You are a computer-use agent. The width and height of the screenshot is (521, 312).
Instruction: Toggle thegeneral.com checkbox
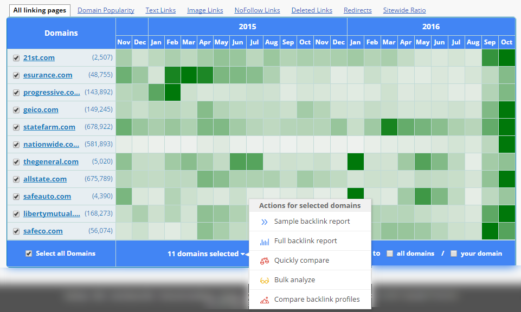[16, 162]
